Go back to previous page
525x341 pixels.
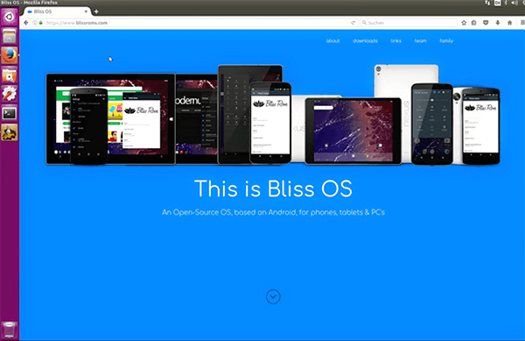(26, 23)
